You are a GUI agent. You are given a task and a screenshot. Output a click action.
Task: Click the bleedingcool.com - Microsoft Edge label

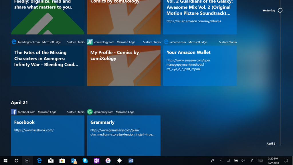[x=39, y=42]
